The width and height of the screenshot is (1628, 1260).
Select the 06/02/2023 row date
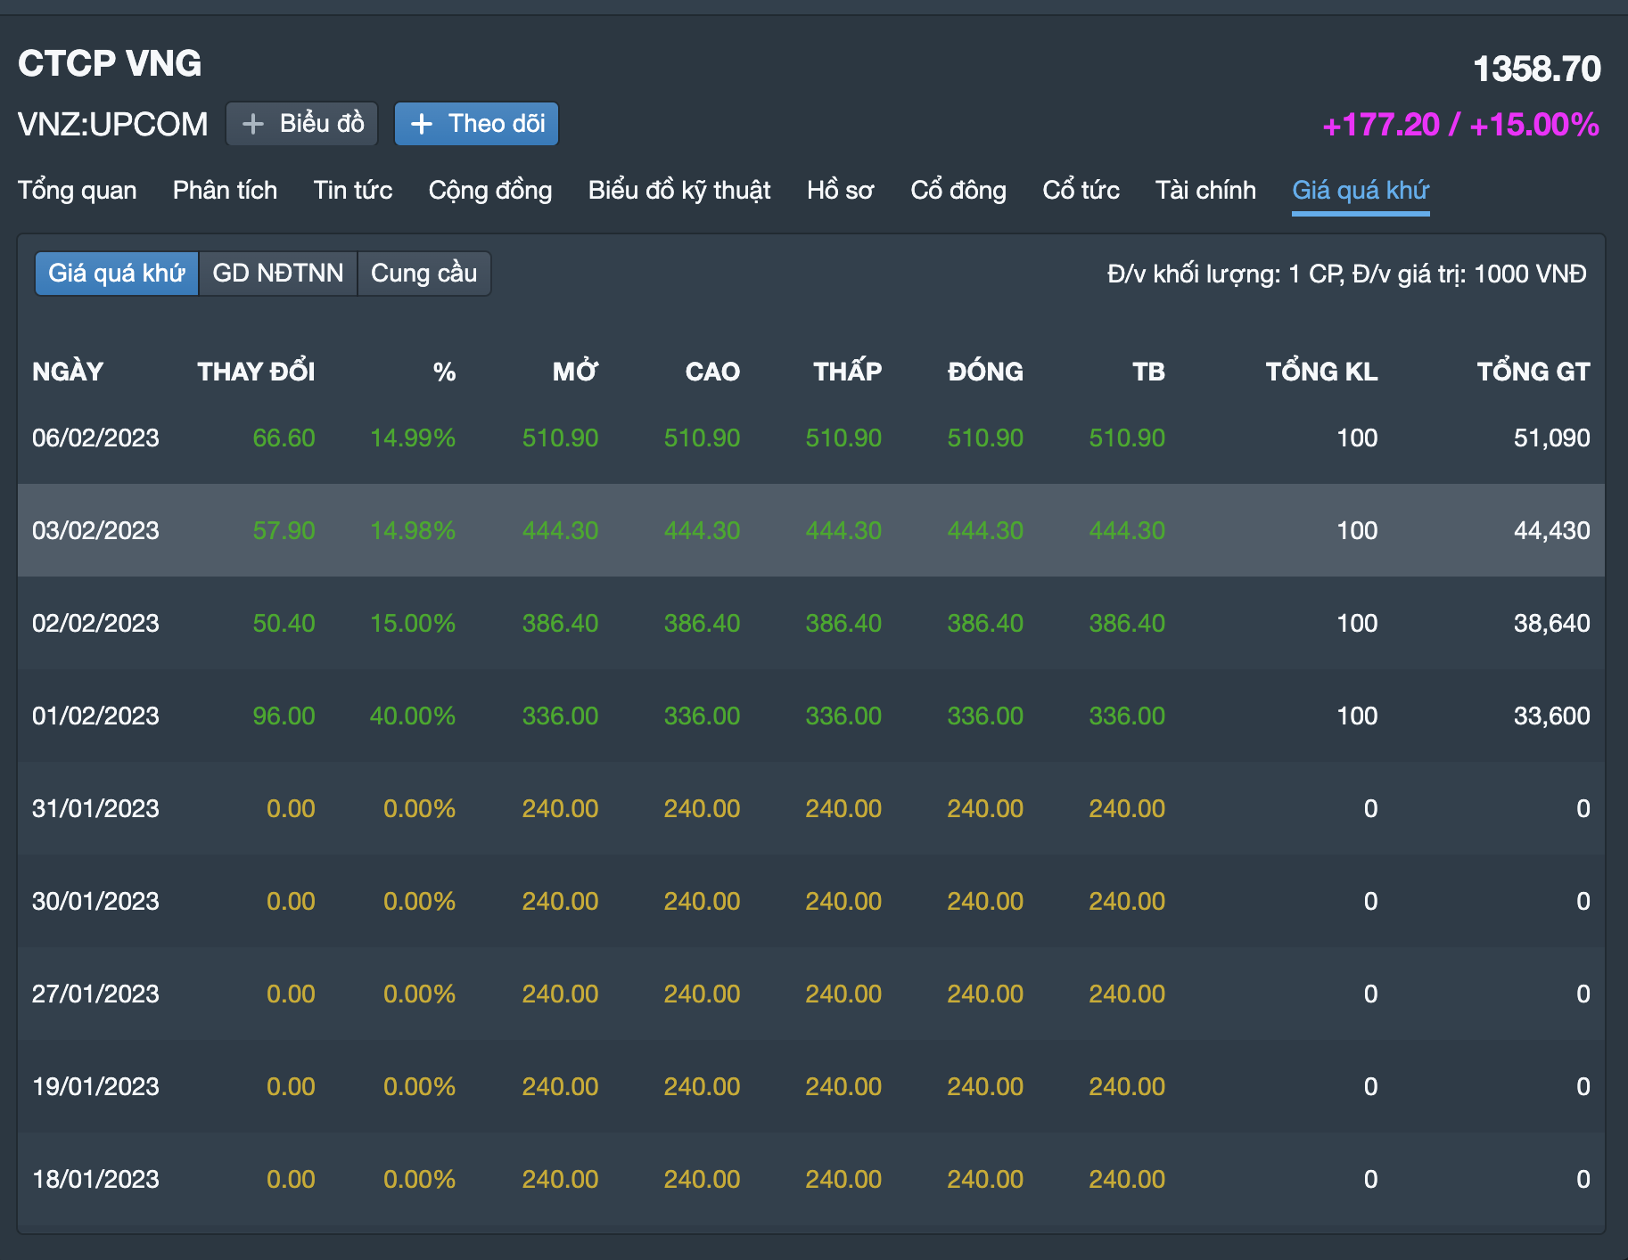95,438
